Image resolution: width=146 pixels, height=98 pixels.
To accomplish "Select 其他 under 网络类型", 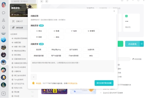I will click(x=56, y=37).
